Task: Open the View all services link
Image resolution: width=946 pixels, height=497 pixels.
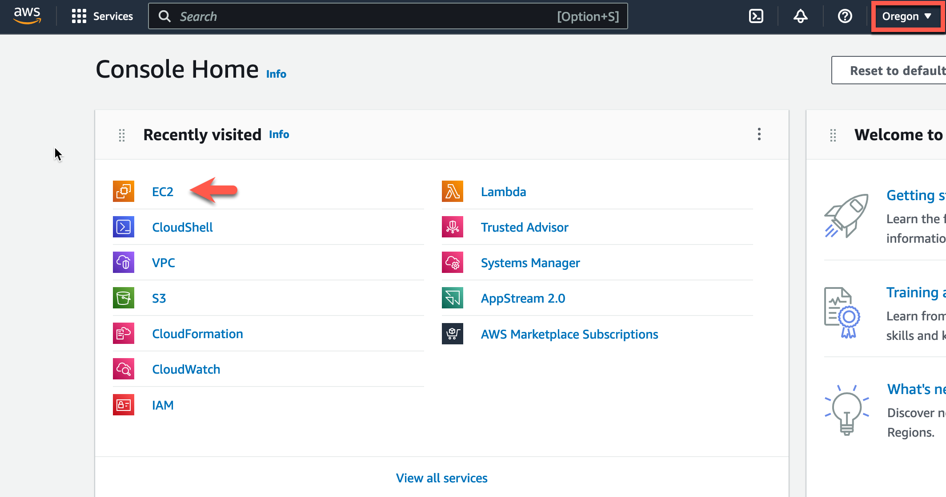Action: coord(442,478)
